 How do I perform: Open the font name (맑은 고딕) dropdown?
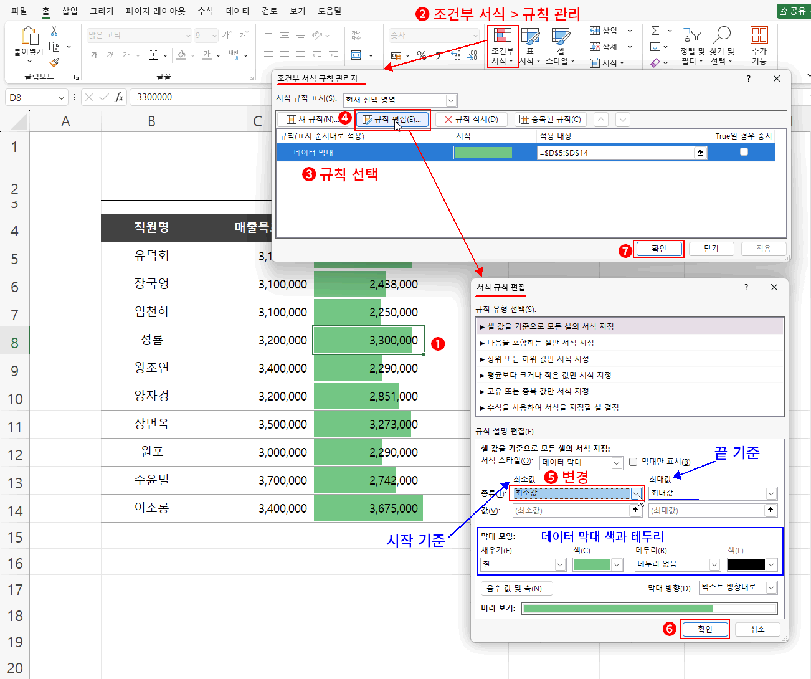(x=188, y=36)
